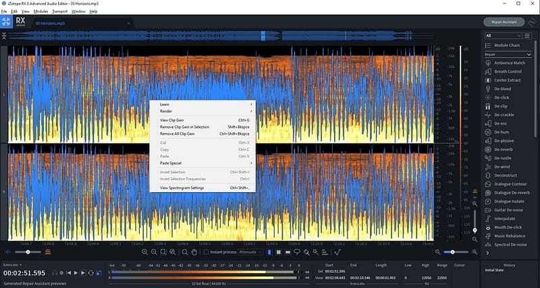Screen dimensions: 540x288
Task: Open the De-hum module
Action: tap(497, 132)
